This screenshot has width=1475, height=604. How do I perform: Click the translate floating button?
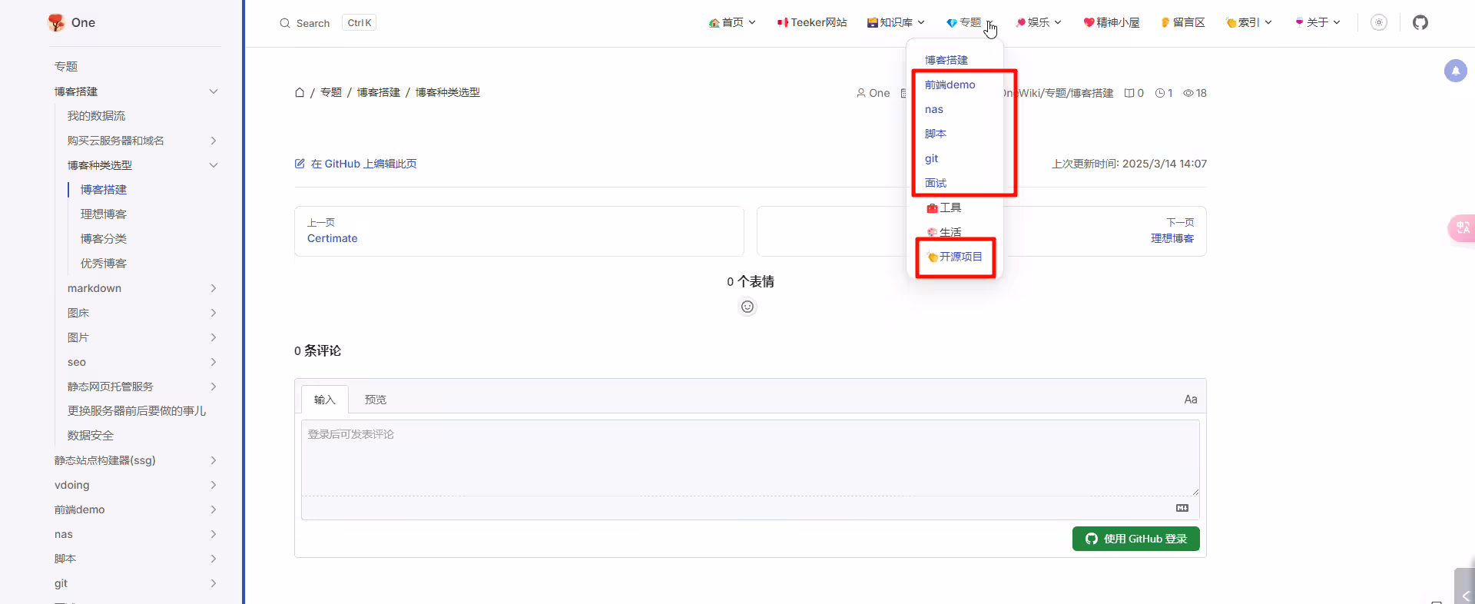(1461, 227)
